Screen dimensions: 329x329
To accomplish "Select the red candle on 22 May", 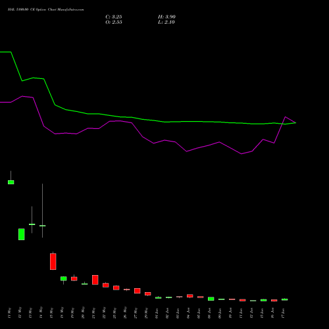I will coord(106,285).
